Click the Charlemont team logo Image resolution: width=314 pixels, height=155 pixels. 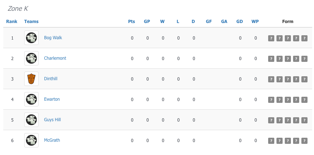(x=31, y=58)
